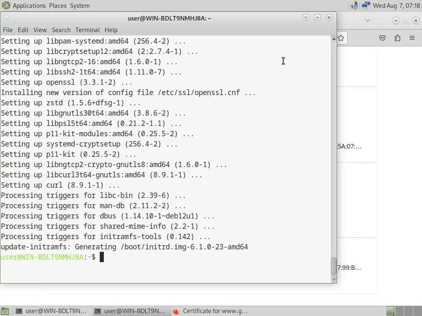Image resolution: width=422 pixels, height=316 pixels.
Task: Switch to the second workspace in workspace switcher
Action: click(x=400, y=311)
